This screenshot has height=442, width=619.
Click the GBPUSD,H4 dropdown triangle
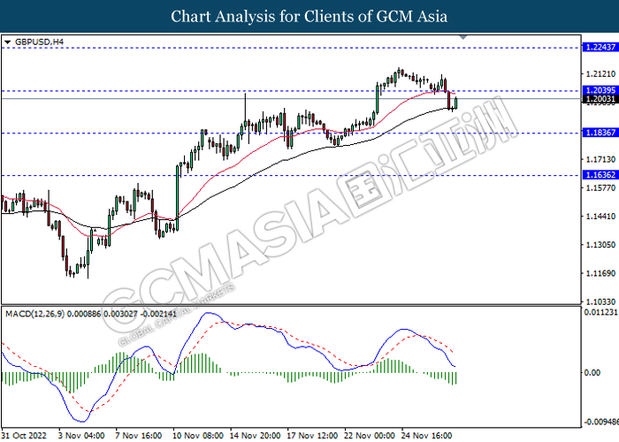[x=7, y=42]
